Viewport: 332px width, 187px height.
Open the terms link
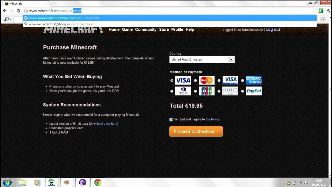212,119
